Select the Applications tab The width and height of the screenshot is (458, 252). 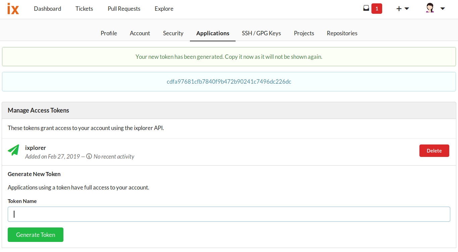click(213, 33)
